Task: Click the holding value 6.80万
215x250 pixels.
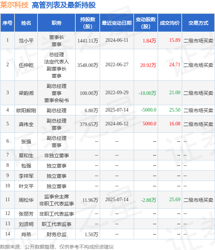Action: [91, 110]
